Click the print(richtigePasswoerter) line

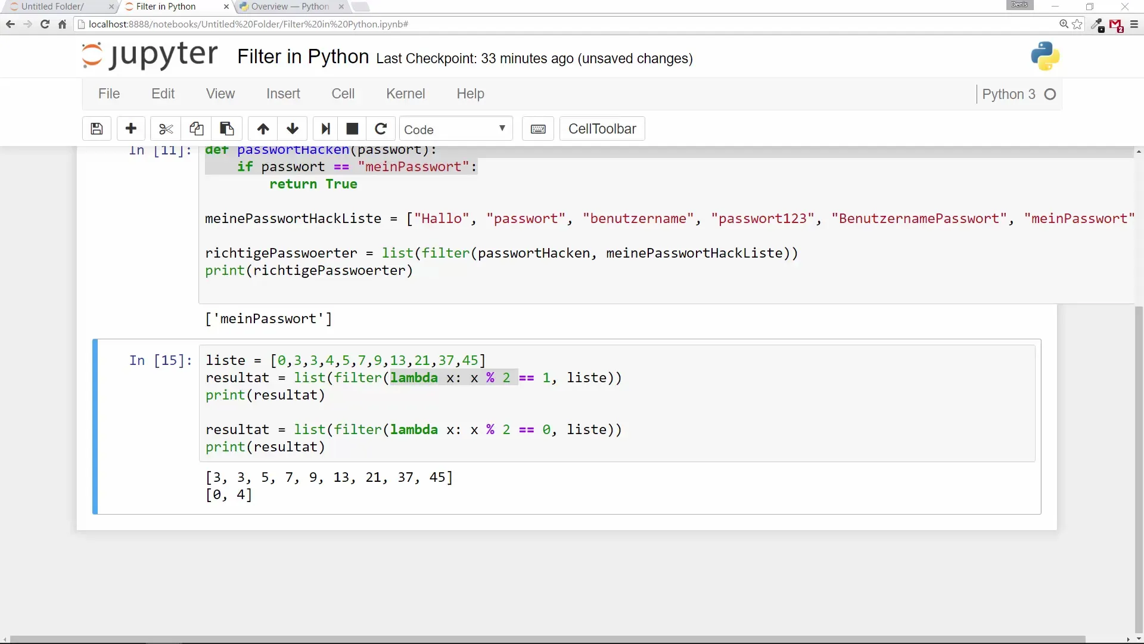point(309,271)
